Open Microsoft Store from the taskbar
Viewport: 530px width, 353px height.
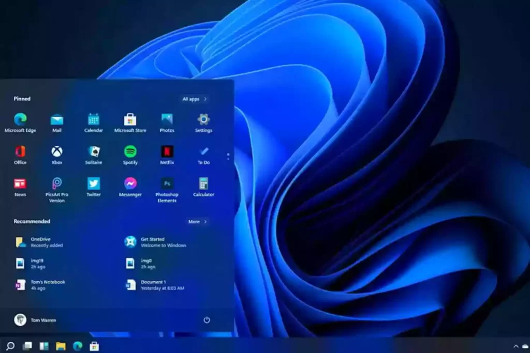[94, 346]
